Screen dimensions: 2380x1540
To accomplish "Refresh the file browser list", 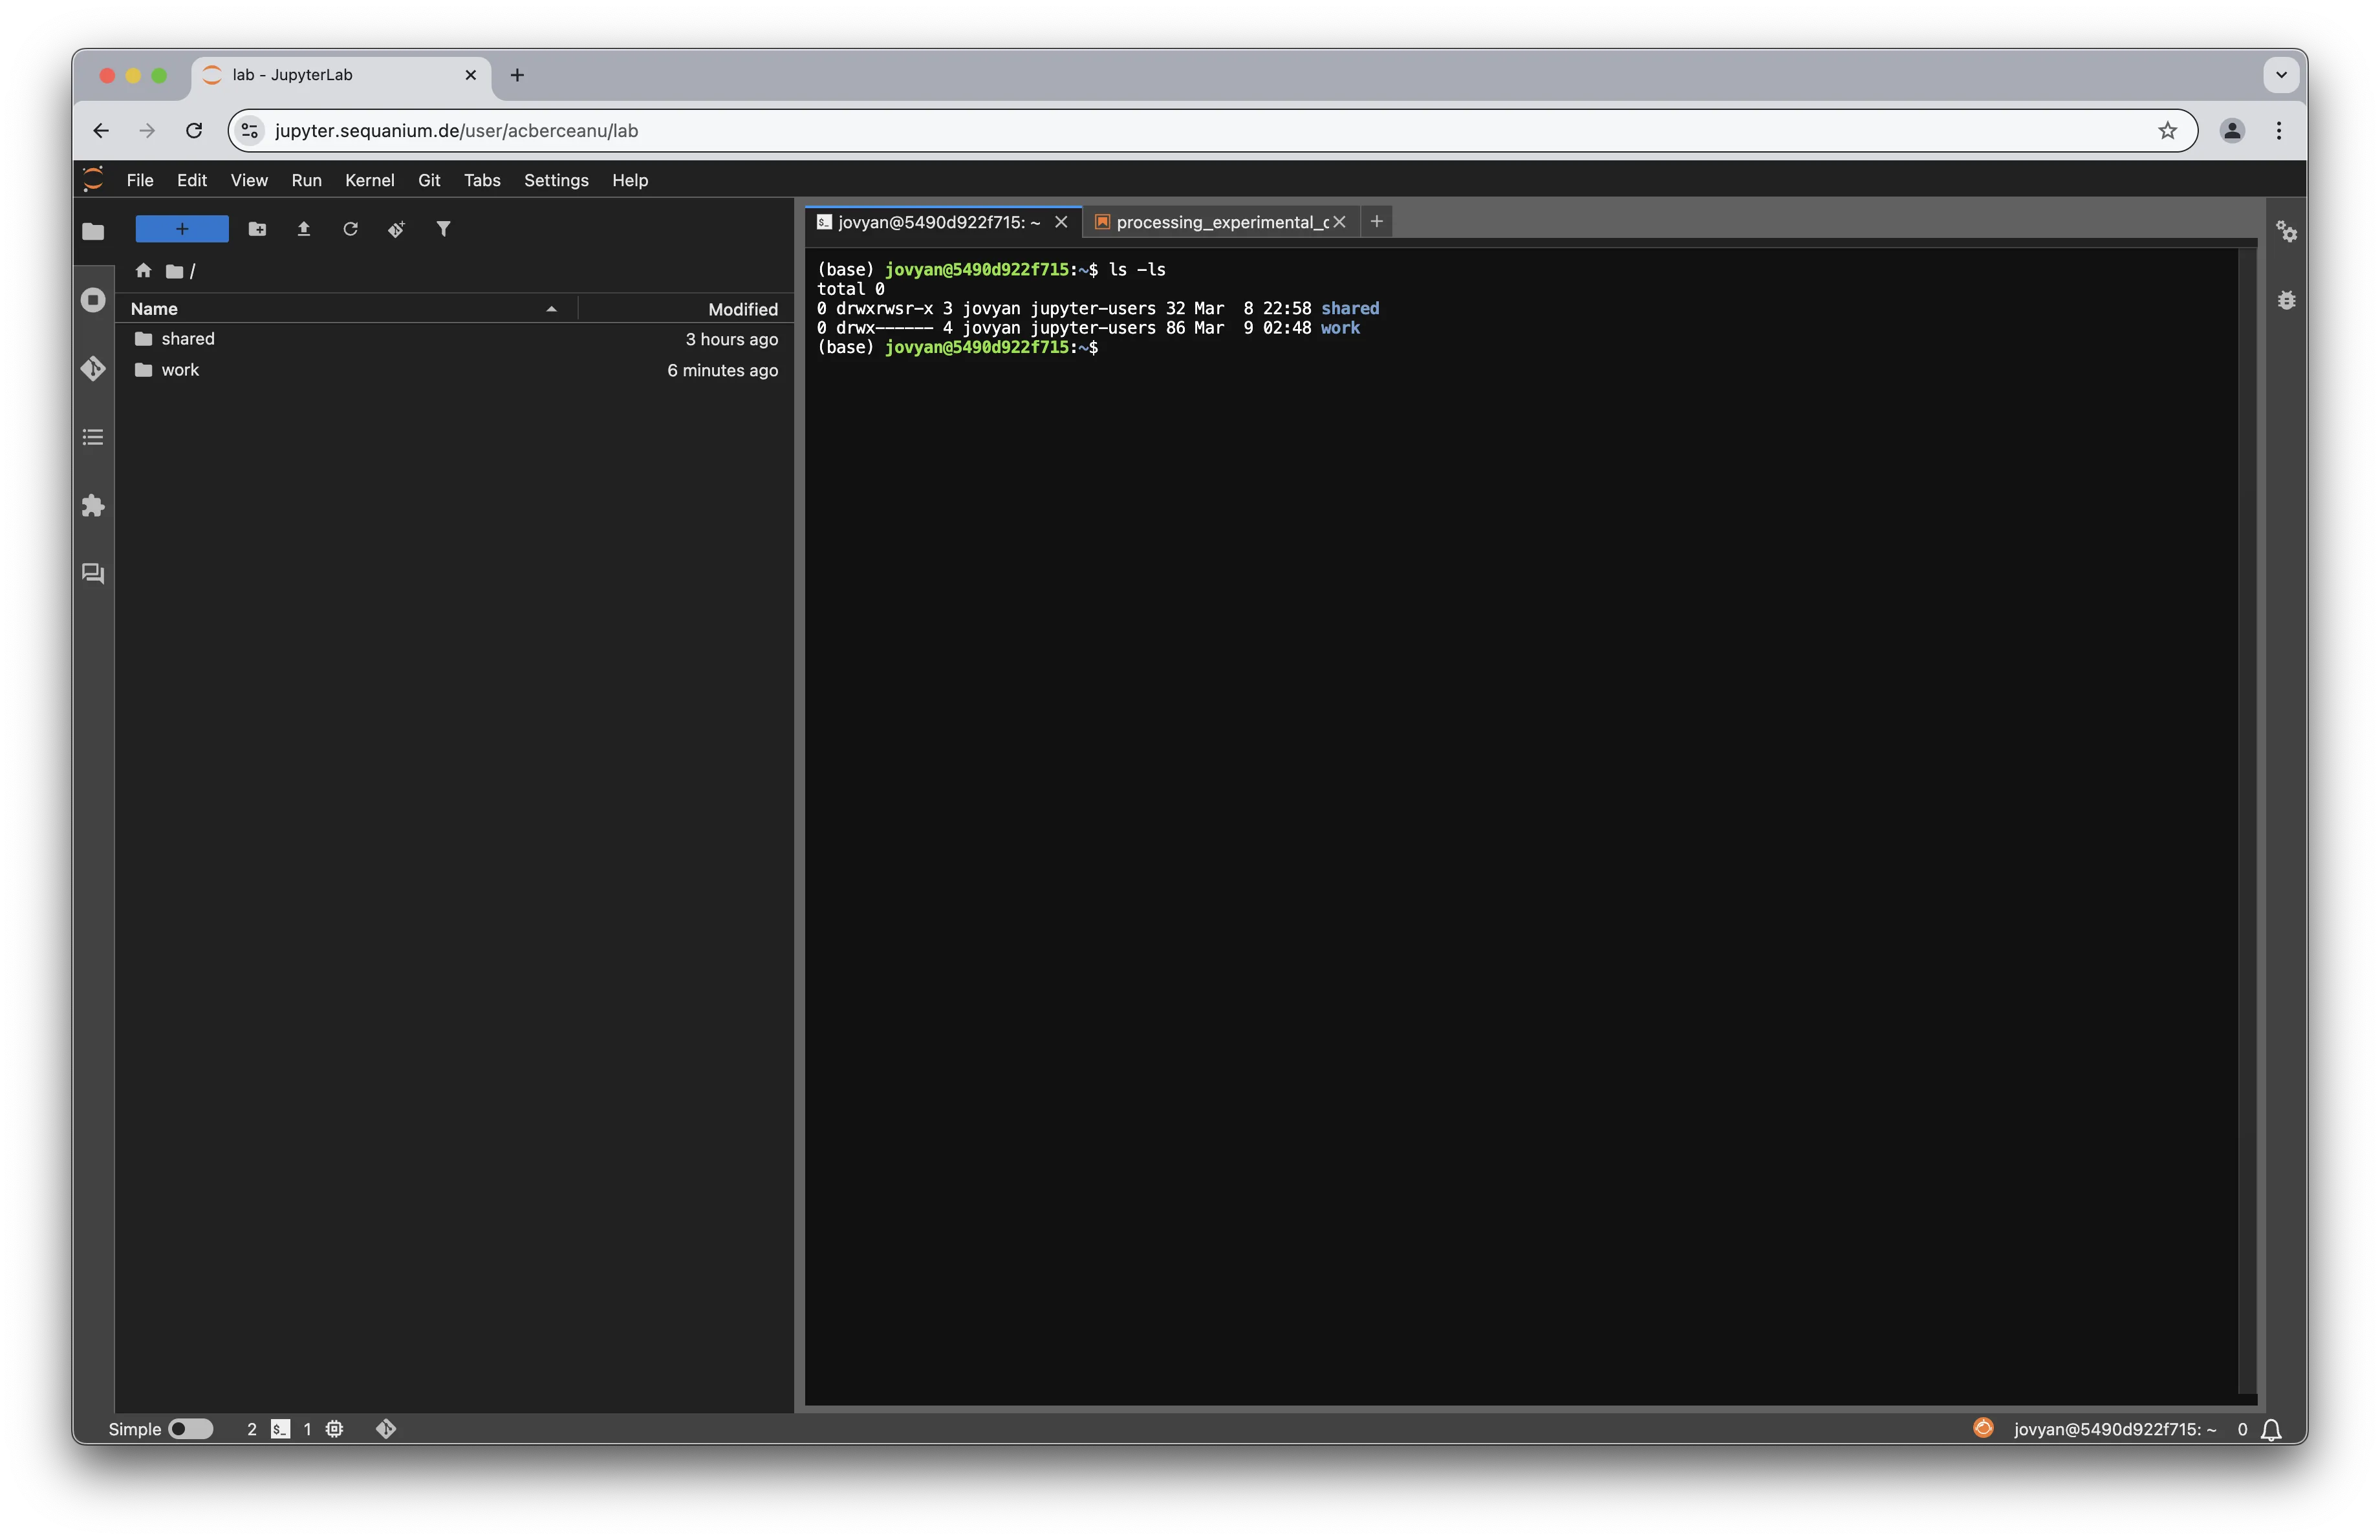I will click(x=350, y=229).
